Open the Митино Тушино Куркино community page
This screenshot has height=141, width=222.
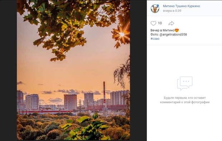pyautogui.click(x=182, y=6)
